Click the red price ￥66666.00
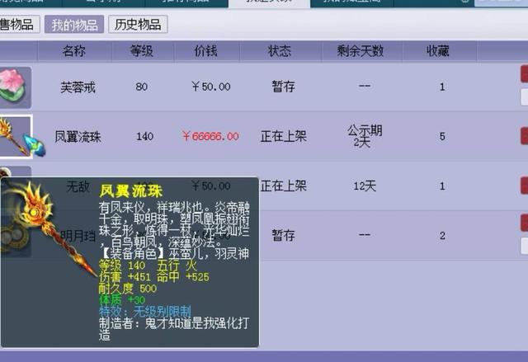 (x=210, y=136)
